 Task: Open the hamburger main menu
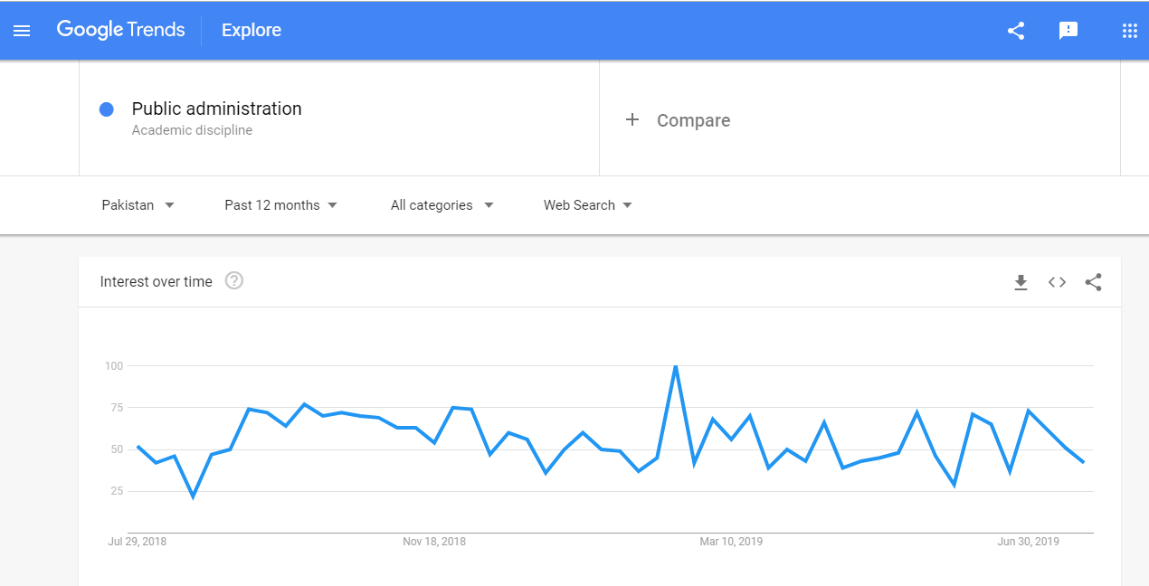click(22, 31)
